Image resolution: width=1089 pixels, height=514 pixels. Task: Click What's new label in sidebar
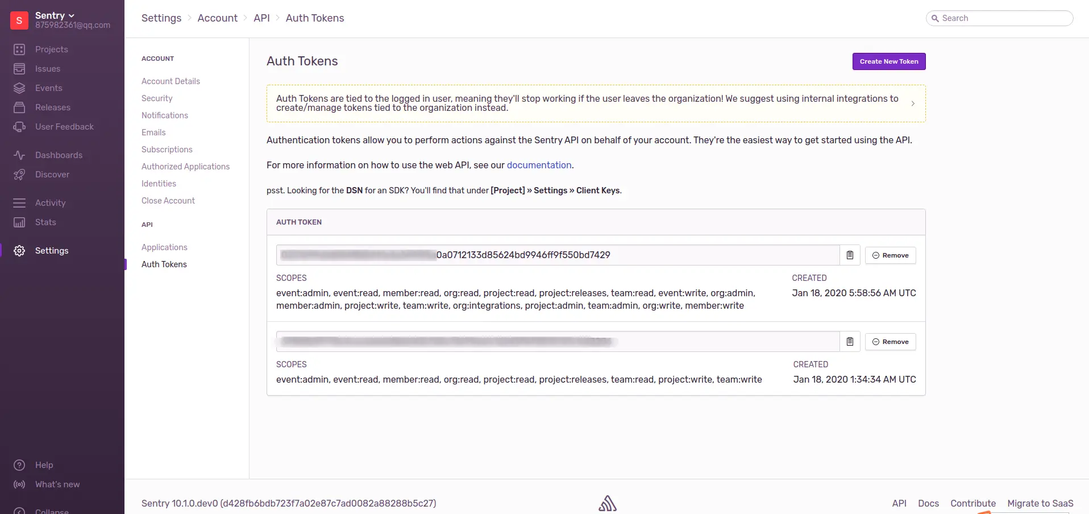57,484
